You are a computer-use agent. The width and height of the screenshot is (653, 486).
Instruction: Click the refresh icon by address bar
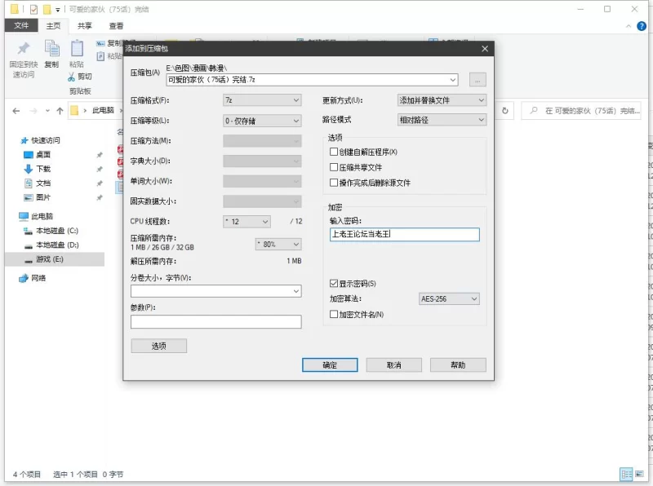coord(505,111)
